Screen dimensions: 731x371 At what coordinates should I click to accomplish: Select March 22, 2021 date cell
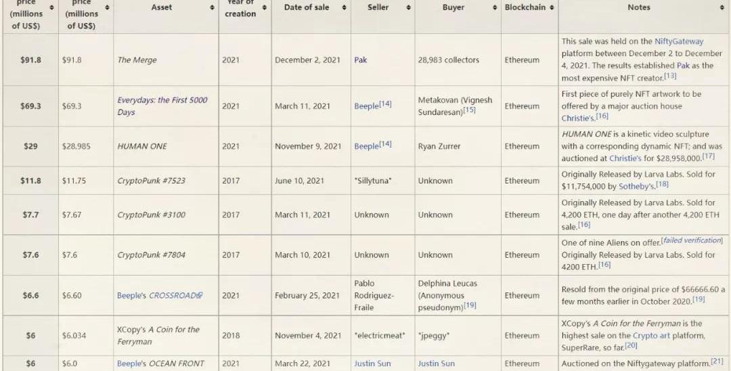(311, 364)
